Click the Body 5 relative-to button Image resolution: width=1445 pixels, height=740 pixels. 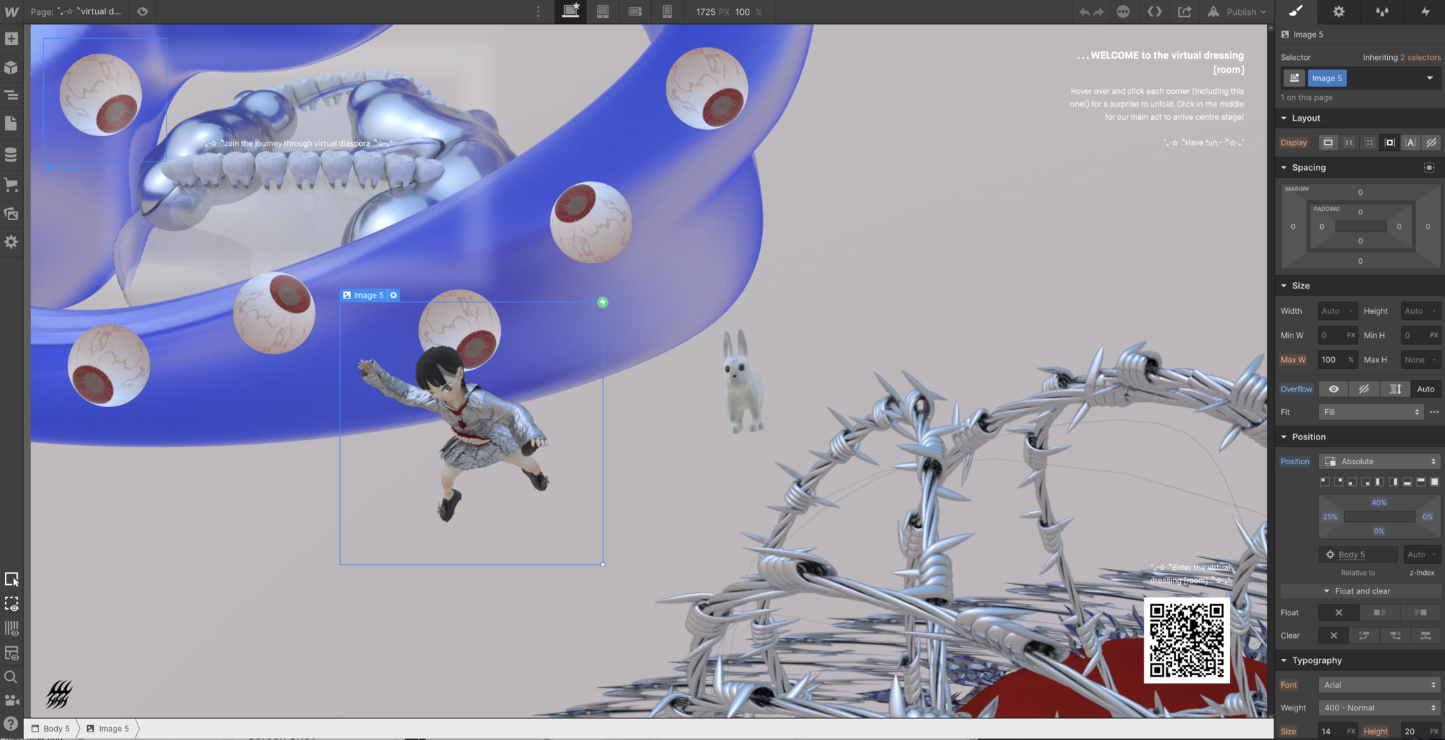(1358, 554)
